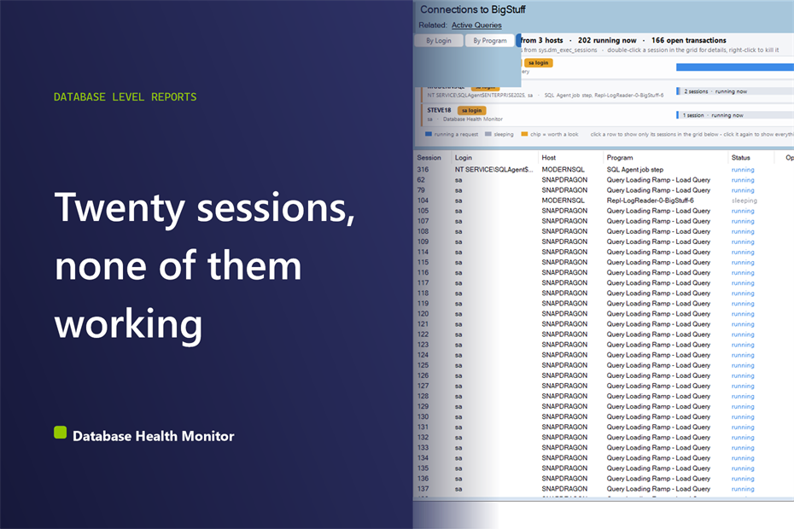Select session 131 row

[x=604, y=427]
